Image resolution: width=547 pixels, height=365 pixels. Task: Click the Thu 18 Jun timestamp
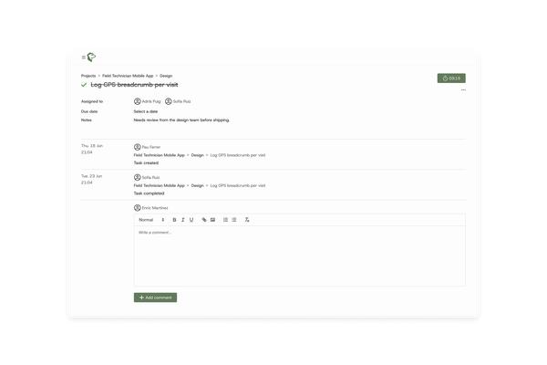point(92,149)
